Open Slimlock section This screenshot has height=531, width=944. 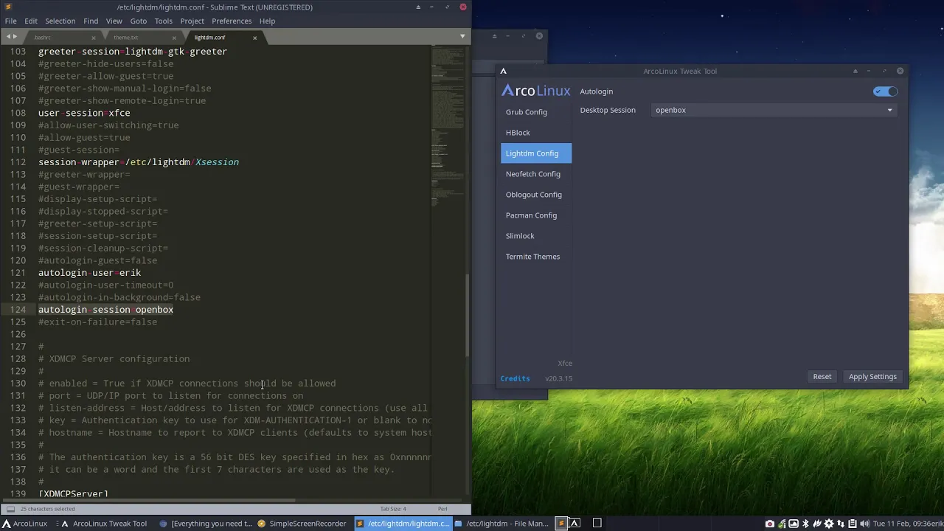pyautogui.click(x=535, y=236)
